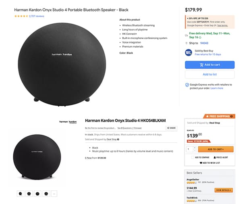Select the first speaker thumbnail
Viewport: 249px width, 204px height.
(21, 194)
